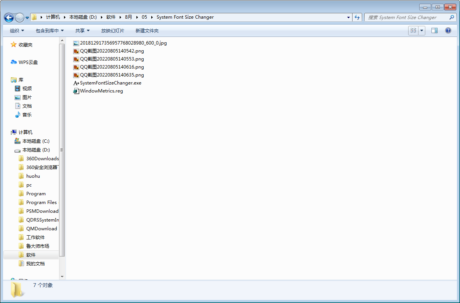Viewport: 460px width, 303px height.
Task: Open the address bar history dropdown
Action: (x=348, y=17)
